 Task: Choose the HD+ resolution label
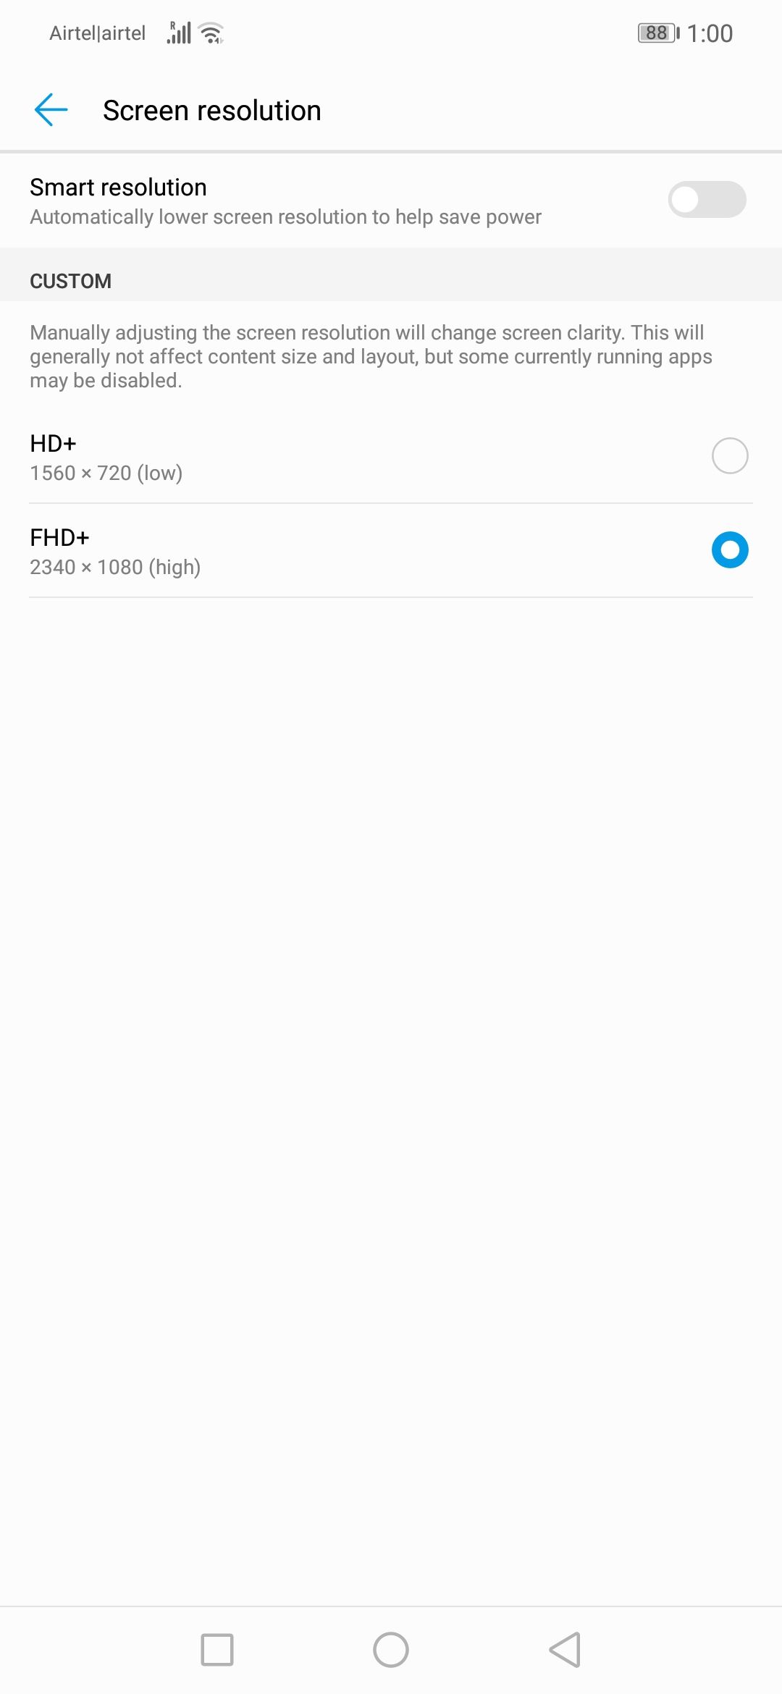[x=53, y=443]
